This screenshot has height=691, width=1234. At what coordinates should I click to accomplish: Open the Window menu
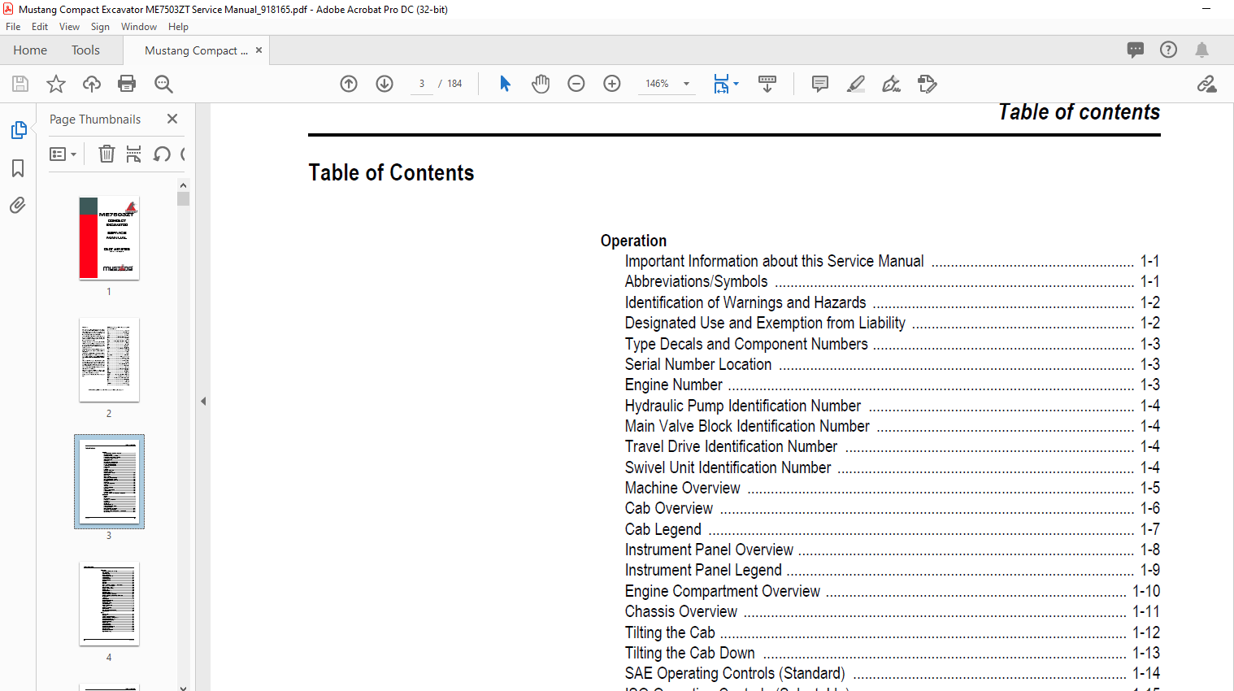click(x=139, y=27)
